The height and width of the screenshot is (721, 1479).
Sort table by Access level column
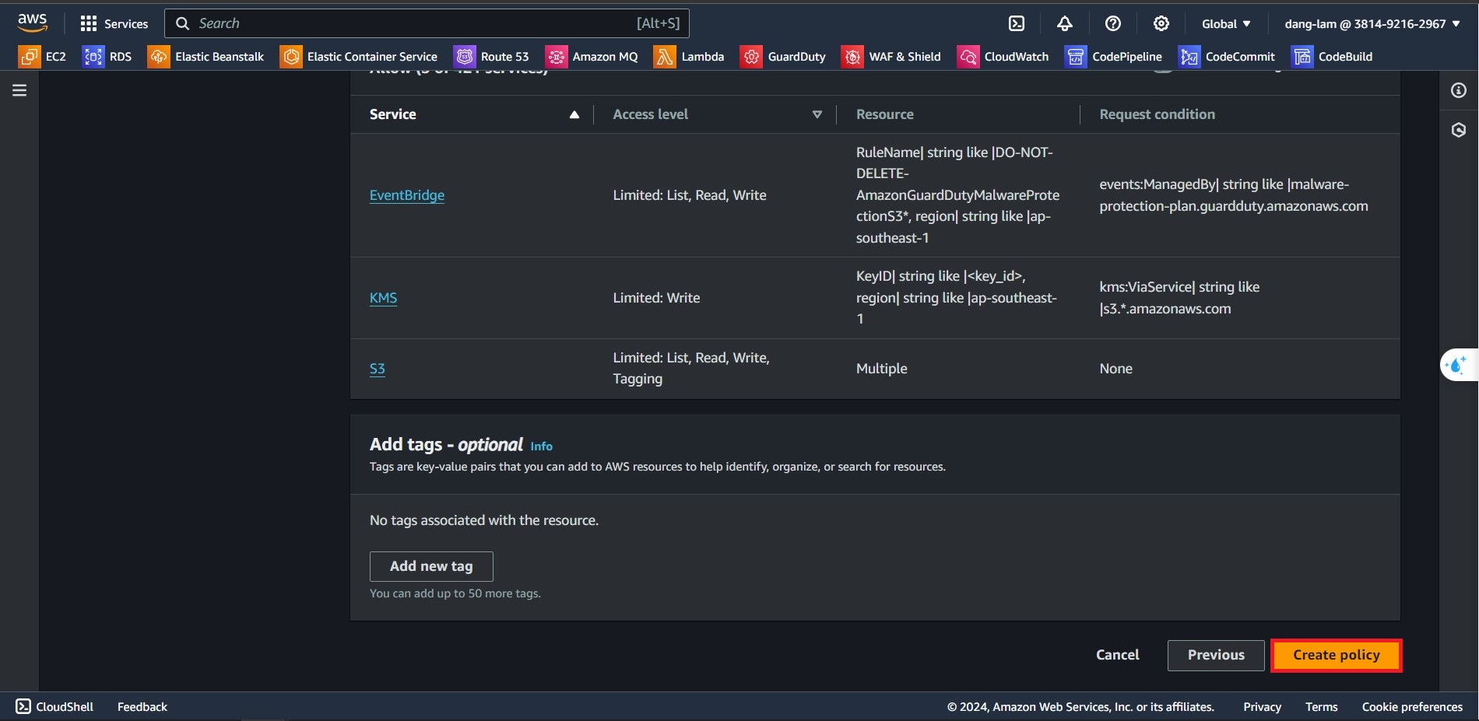coord(817,114)
